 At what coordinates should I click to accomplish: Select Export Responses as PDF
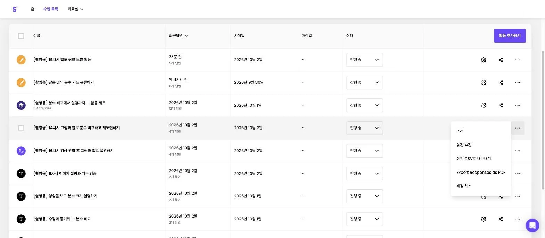tap(481, 173)
